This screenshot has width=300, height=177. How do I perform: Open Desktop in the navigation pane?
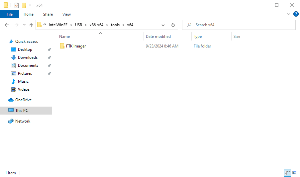click(25, 49)
